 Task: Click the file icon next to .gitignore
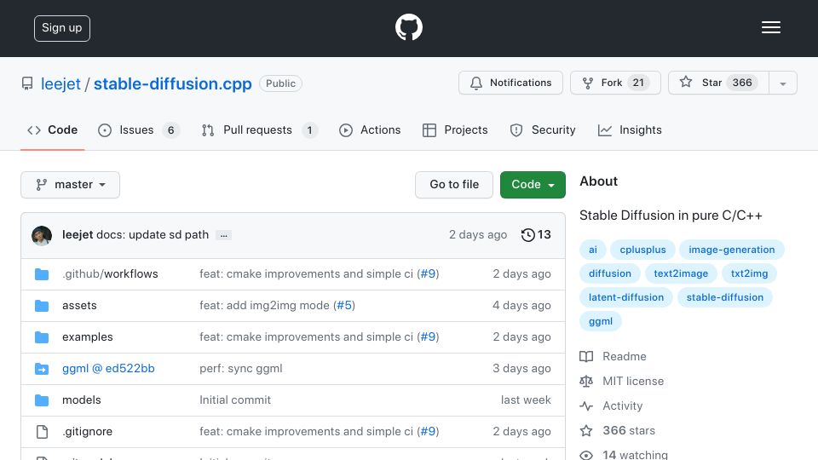42,432
